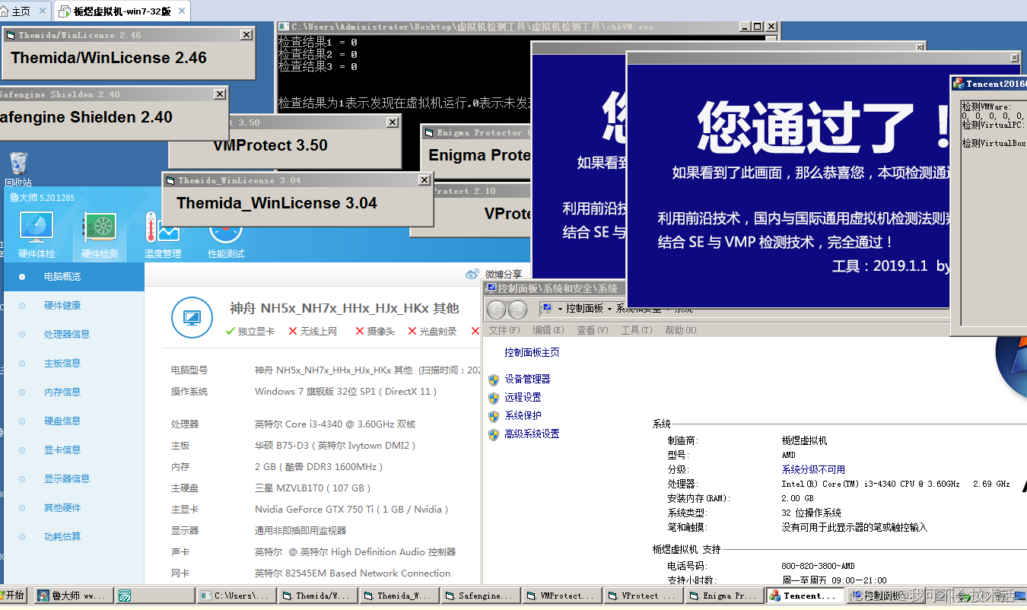This screenshot has height=610, width=1027.
Task: Open 文件(F) menu in Control Panel
Action: coord(504,330)
